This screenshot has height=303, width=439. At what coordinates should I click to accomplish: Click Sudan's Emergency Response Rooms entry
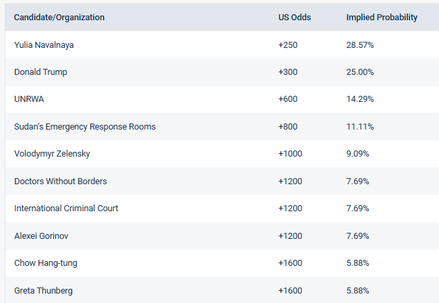tap(85, 126)
